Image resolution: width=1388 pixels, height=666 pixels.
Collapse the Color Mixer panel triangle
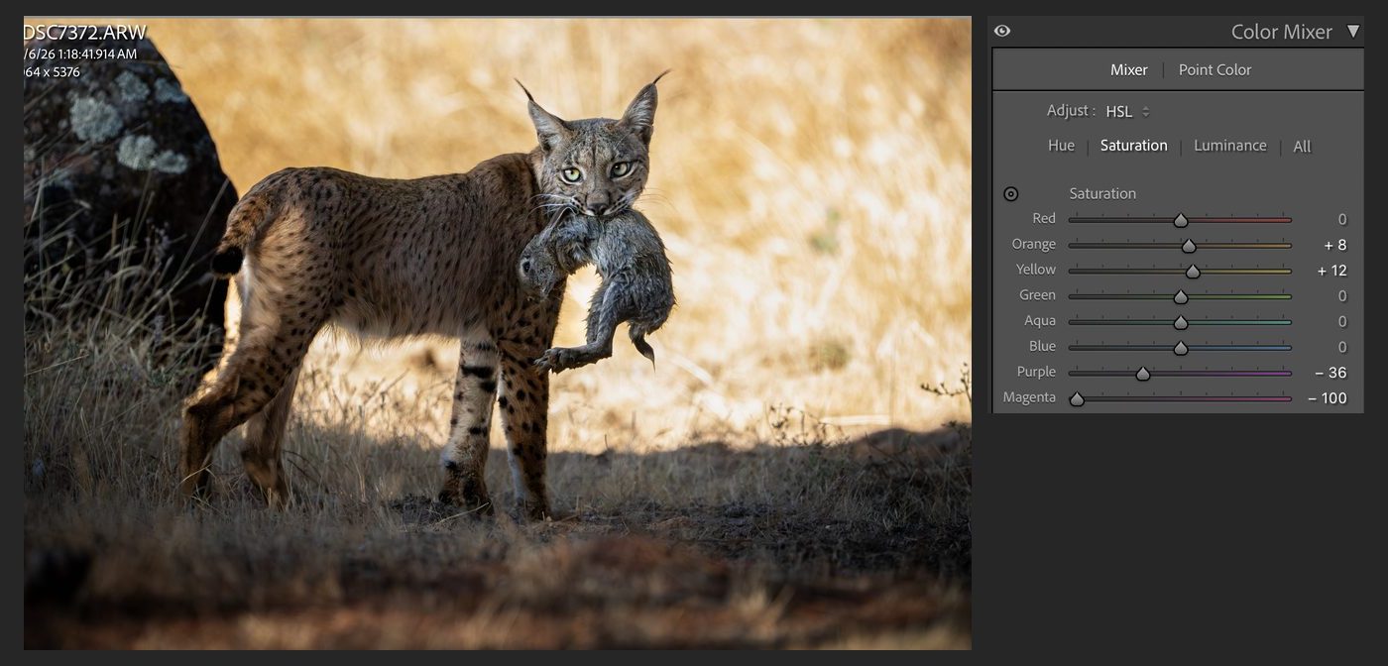point(1353,31)
